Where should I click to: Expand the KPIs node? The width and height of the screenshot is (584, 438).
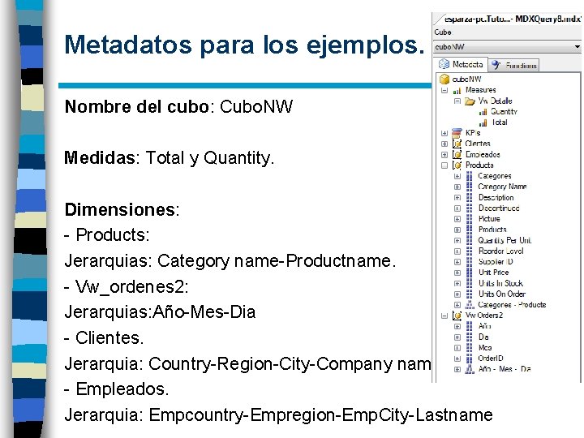(444, 133)
